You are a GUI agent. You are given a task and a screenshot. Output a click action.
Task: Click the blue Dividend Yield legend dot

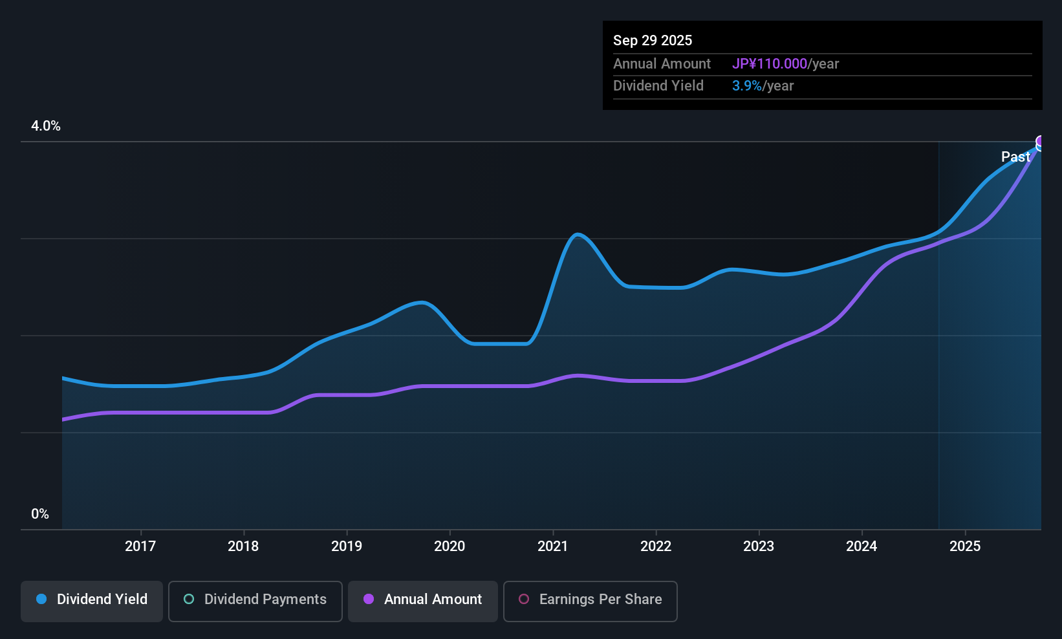(x=41, y=600)
